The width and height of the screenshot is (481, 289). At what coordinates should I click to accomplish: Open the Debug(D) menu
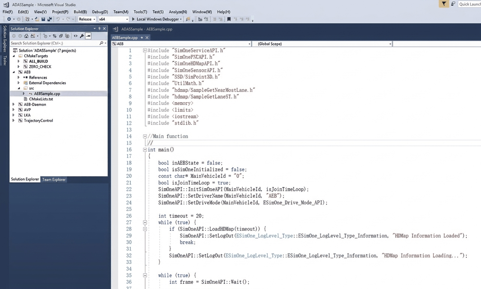[100, 12]
